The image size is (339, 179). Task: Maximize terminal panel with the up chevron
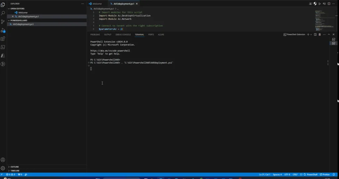tap(328, 34)
